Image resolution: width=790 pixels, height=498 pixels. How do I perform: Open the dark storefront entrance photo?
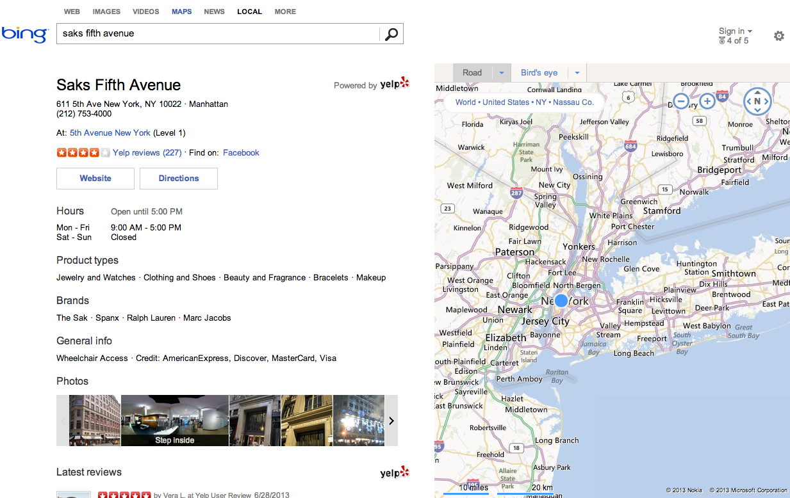255,421
